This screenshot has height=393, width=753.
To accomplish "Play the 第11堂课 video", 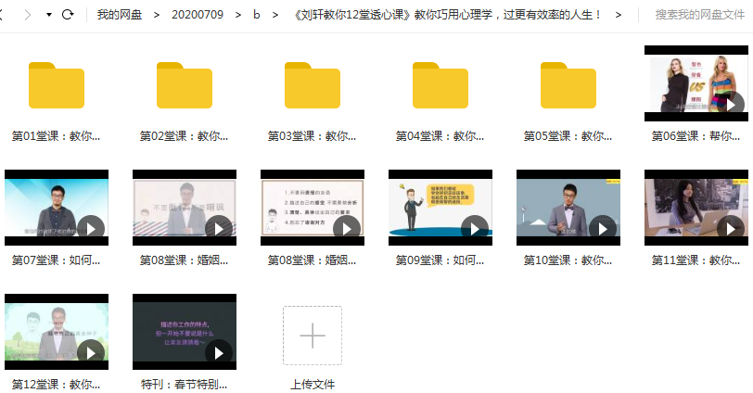I will point(696,208).
